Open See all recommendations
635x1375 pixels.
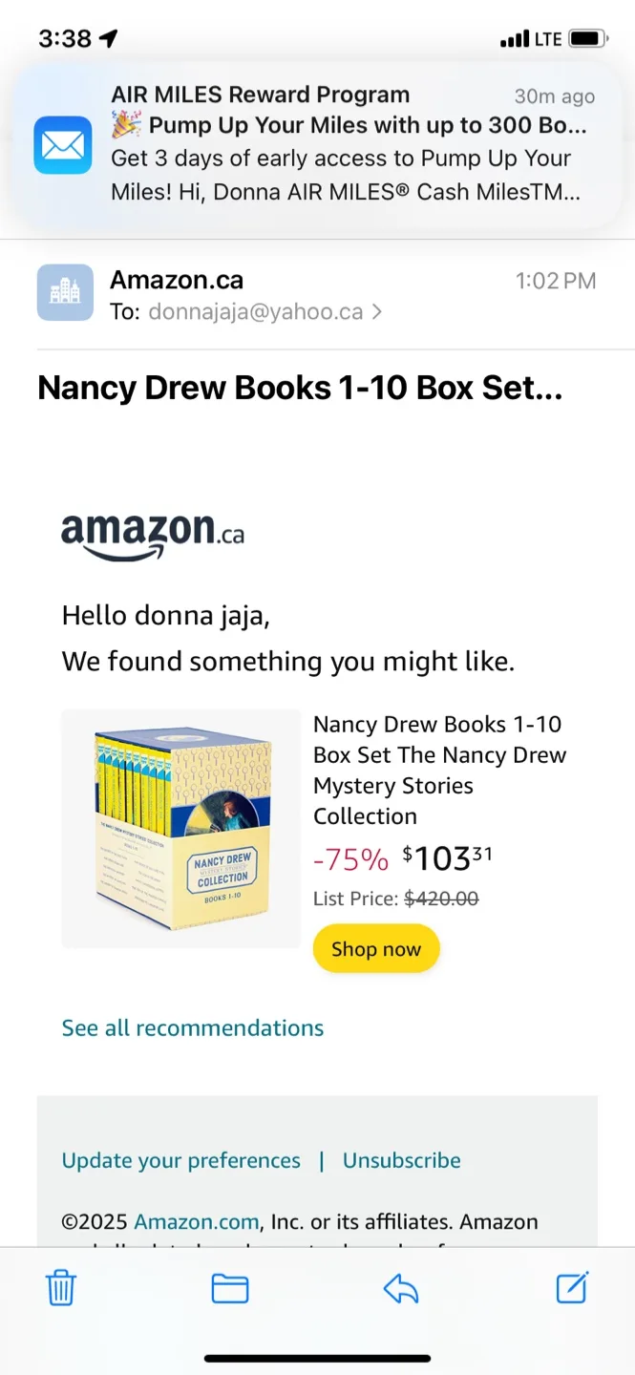192,1027
